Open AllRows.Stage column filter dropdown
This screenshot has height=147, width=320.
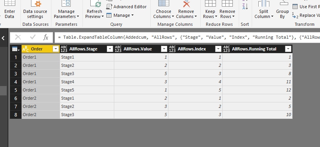110,49
